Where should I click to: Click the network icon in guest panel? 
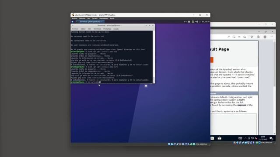185,22
